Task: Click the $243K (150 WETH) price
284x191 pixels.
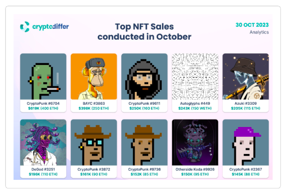Action: (x=195, y=108)
